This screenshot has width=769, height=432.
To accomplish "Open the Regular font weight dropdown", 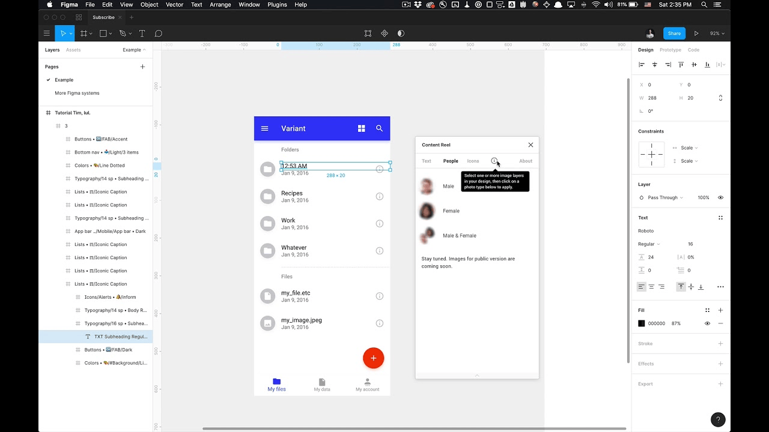I will [649, 244].
